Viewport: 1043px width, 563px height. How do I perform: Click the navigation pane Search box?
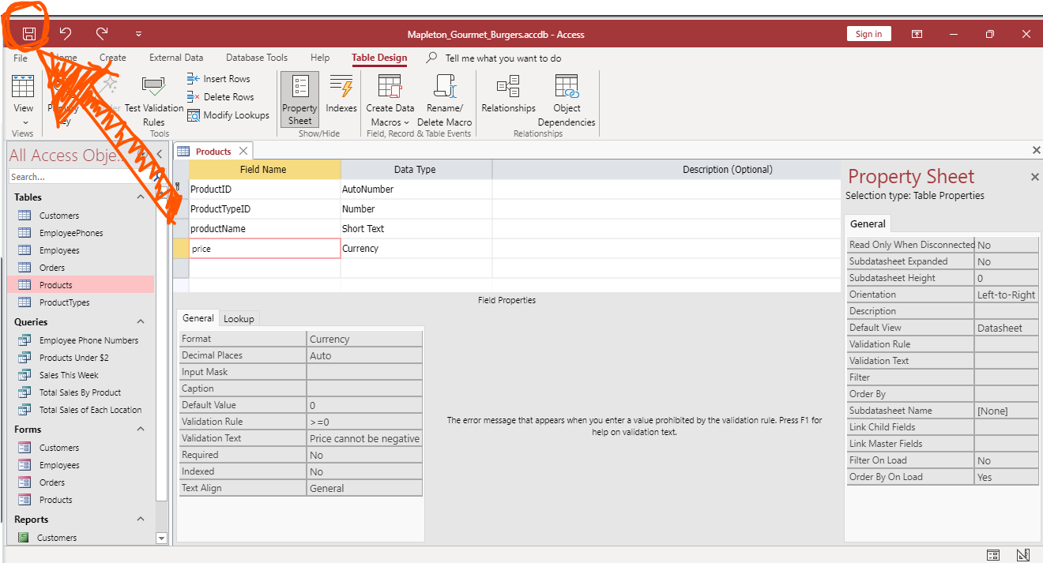(x=81, y=177)
